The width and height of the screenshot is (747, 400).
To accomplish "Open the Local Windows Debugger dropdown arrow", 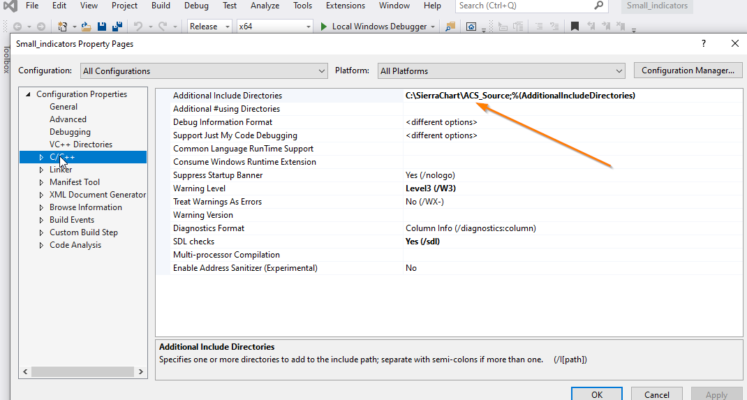I will point(433,27).
